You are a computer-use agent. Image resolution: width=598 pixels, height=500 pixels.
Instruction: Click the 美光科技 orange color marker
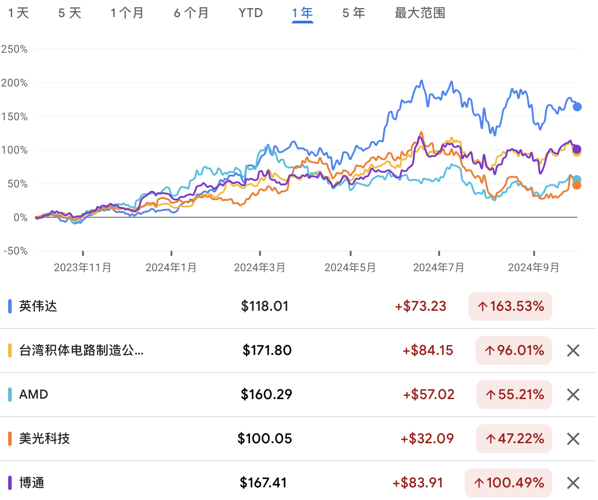10,439
